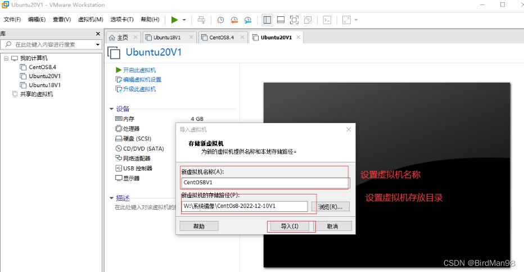Open the 编辑(E) menu
This screenshot has height=272, width=524.
coord(37,20)
